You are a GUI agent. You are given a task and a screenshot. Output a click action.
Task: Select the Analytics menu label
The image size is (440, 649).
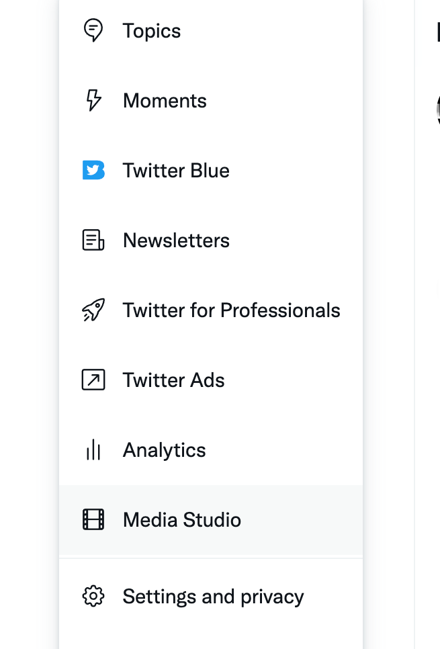[x=165, y=450]
